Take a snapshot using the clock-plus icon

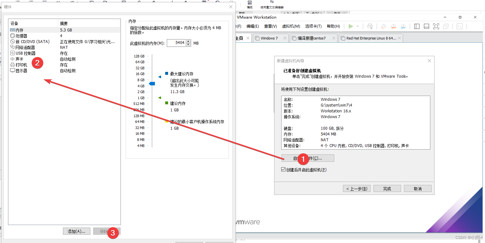(x=383, y=26)
